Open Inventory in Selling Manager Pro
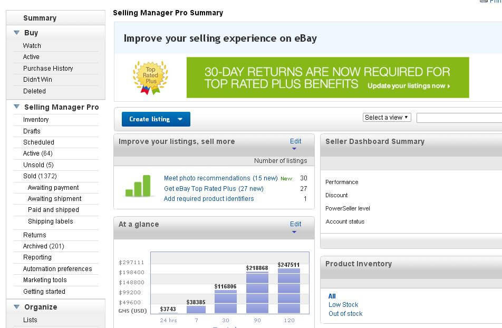This screenshot has height=328, width=502. tap(36, 120)
